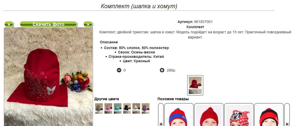
Task: Open the plain red knit hat similar product
Action: click(x=209, y=115)
